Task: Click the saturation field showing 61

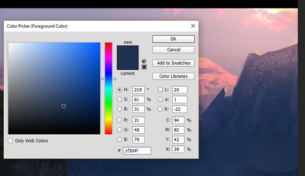Action: point(138,99)
